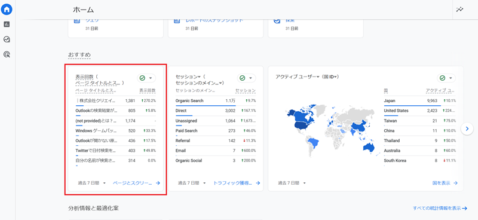Select the Australia country row
The image size is (478, 220).
click(420, 151)
